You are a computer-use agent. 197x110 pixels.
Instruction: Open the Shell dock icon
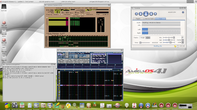click(82, 105)
